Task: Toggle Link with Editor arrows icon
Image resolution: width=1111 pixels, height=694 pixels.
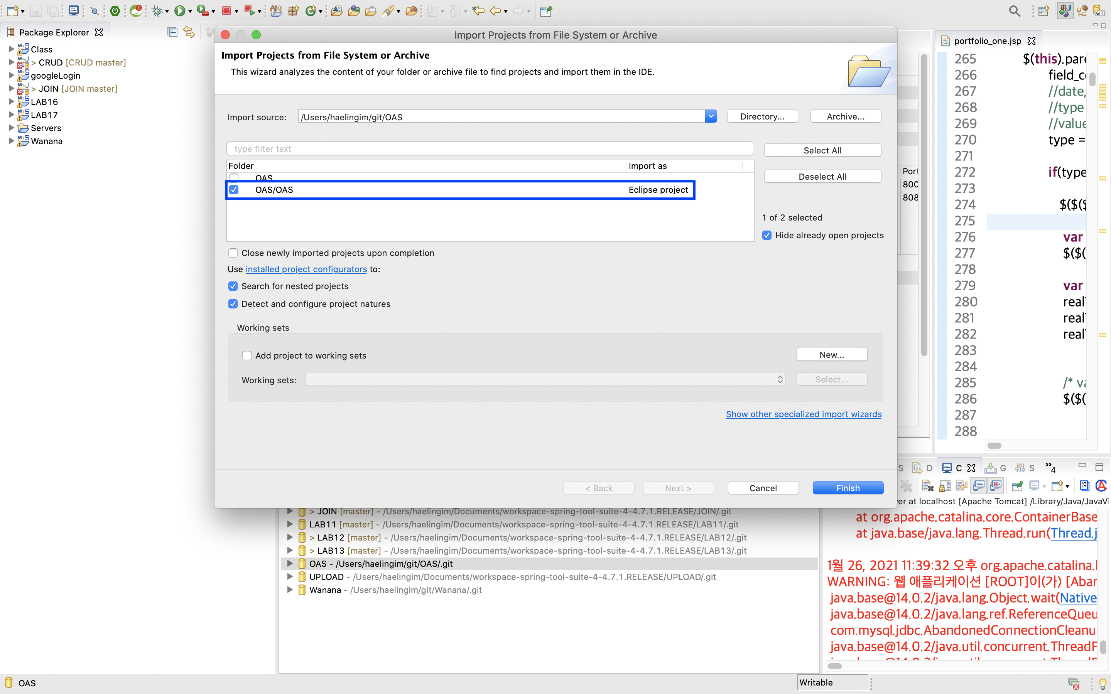Action: pos(189,32)
